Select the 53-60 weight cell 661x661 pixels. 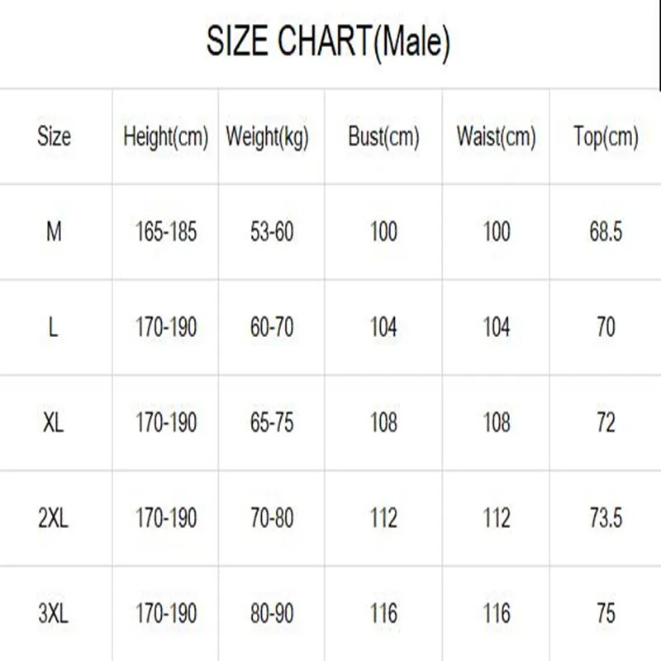tap(272, 232)
